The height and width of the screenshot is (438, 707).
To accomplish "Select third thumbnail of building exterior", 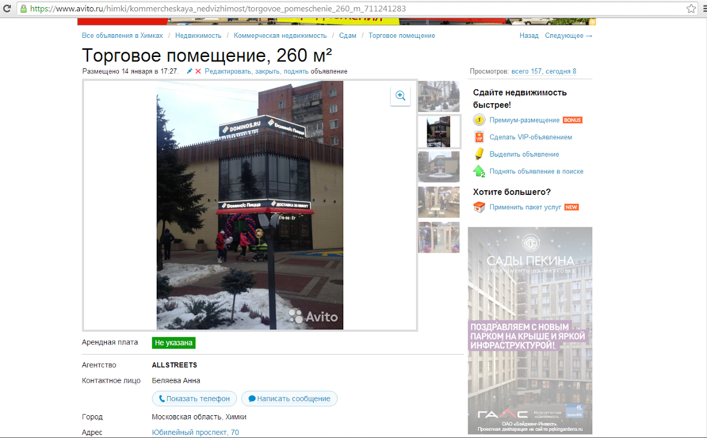I will [x=439, y=167].
